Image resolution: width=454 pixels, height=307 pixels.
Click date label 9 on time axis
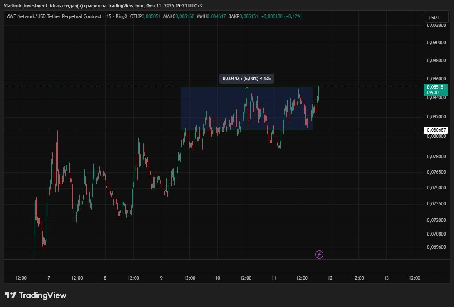click(161, 278)
